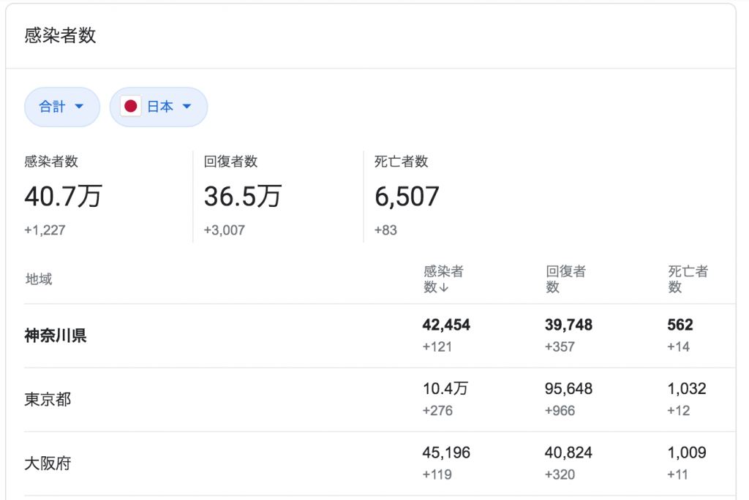Image resolution: width=749 pixels, height=500 pixels.
Task: Select the 大阪府 row
Action: click(380, 463)
